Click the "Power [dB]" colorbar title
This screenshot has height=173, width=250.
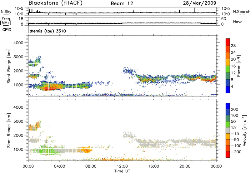pos(238,66)
